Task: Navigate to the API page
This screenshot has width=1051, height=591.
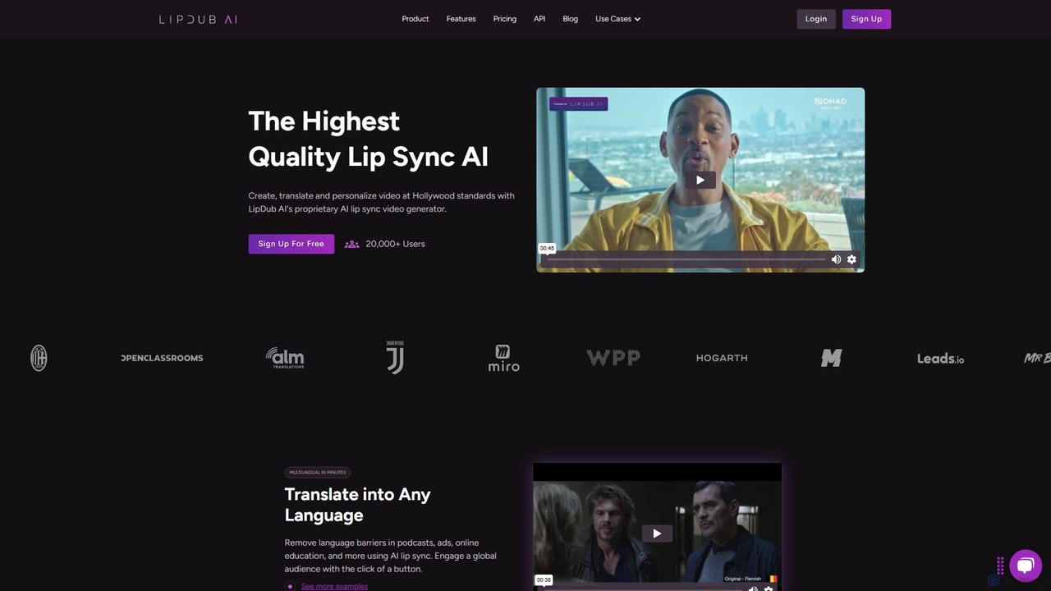Action: [539, 19]
